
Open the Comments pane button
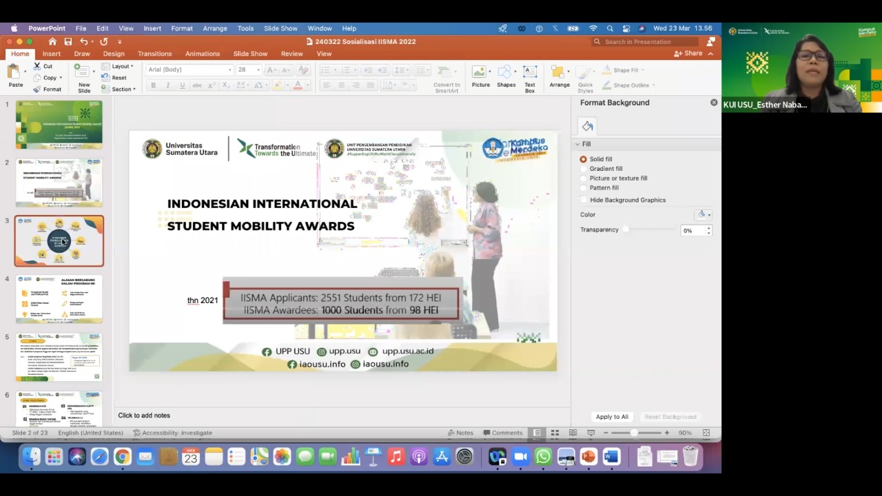pyautogui.click(x=502, y=433)
